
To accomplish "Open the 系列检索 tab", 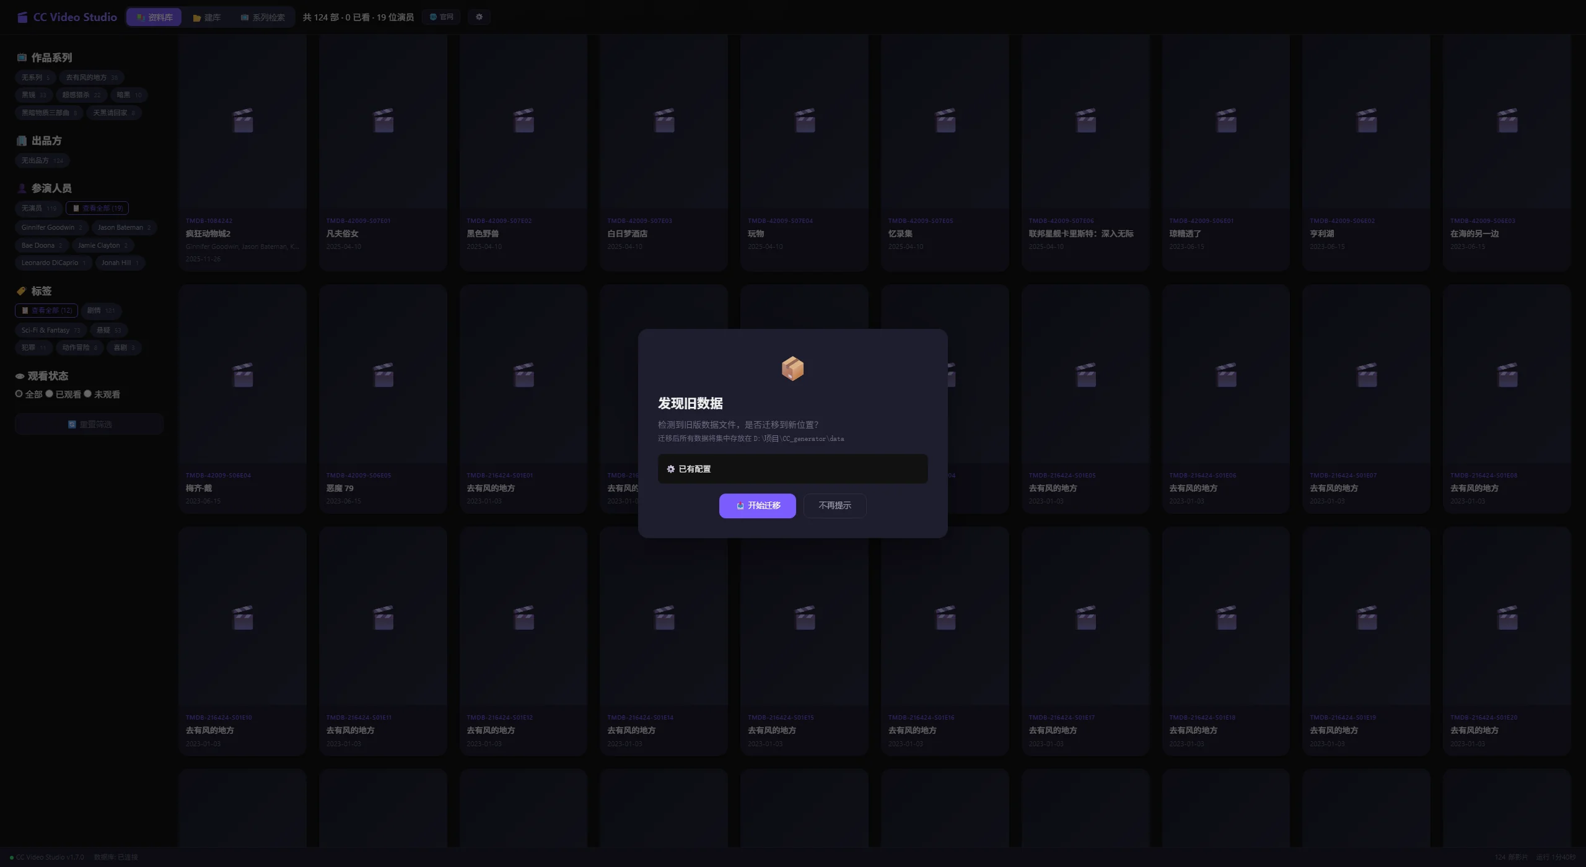I will click(263, 17).
